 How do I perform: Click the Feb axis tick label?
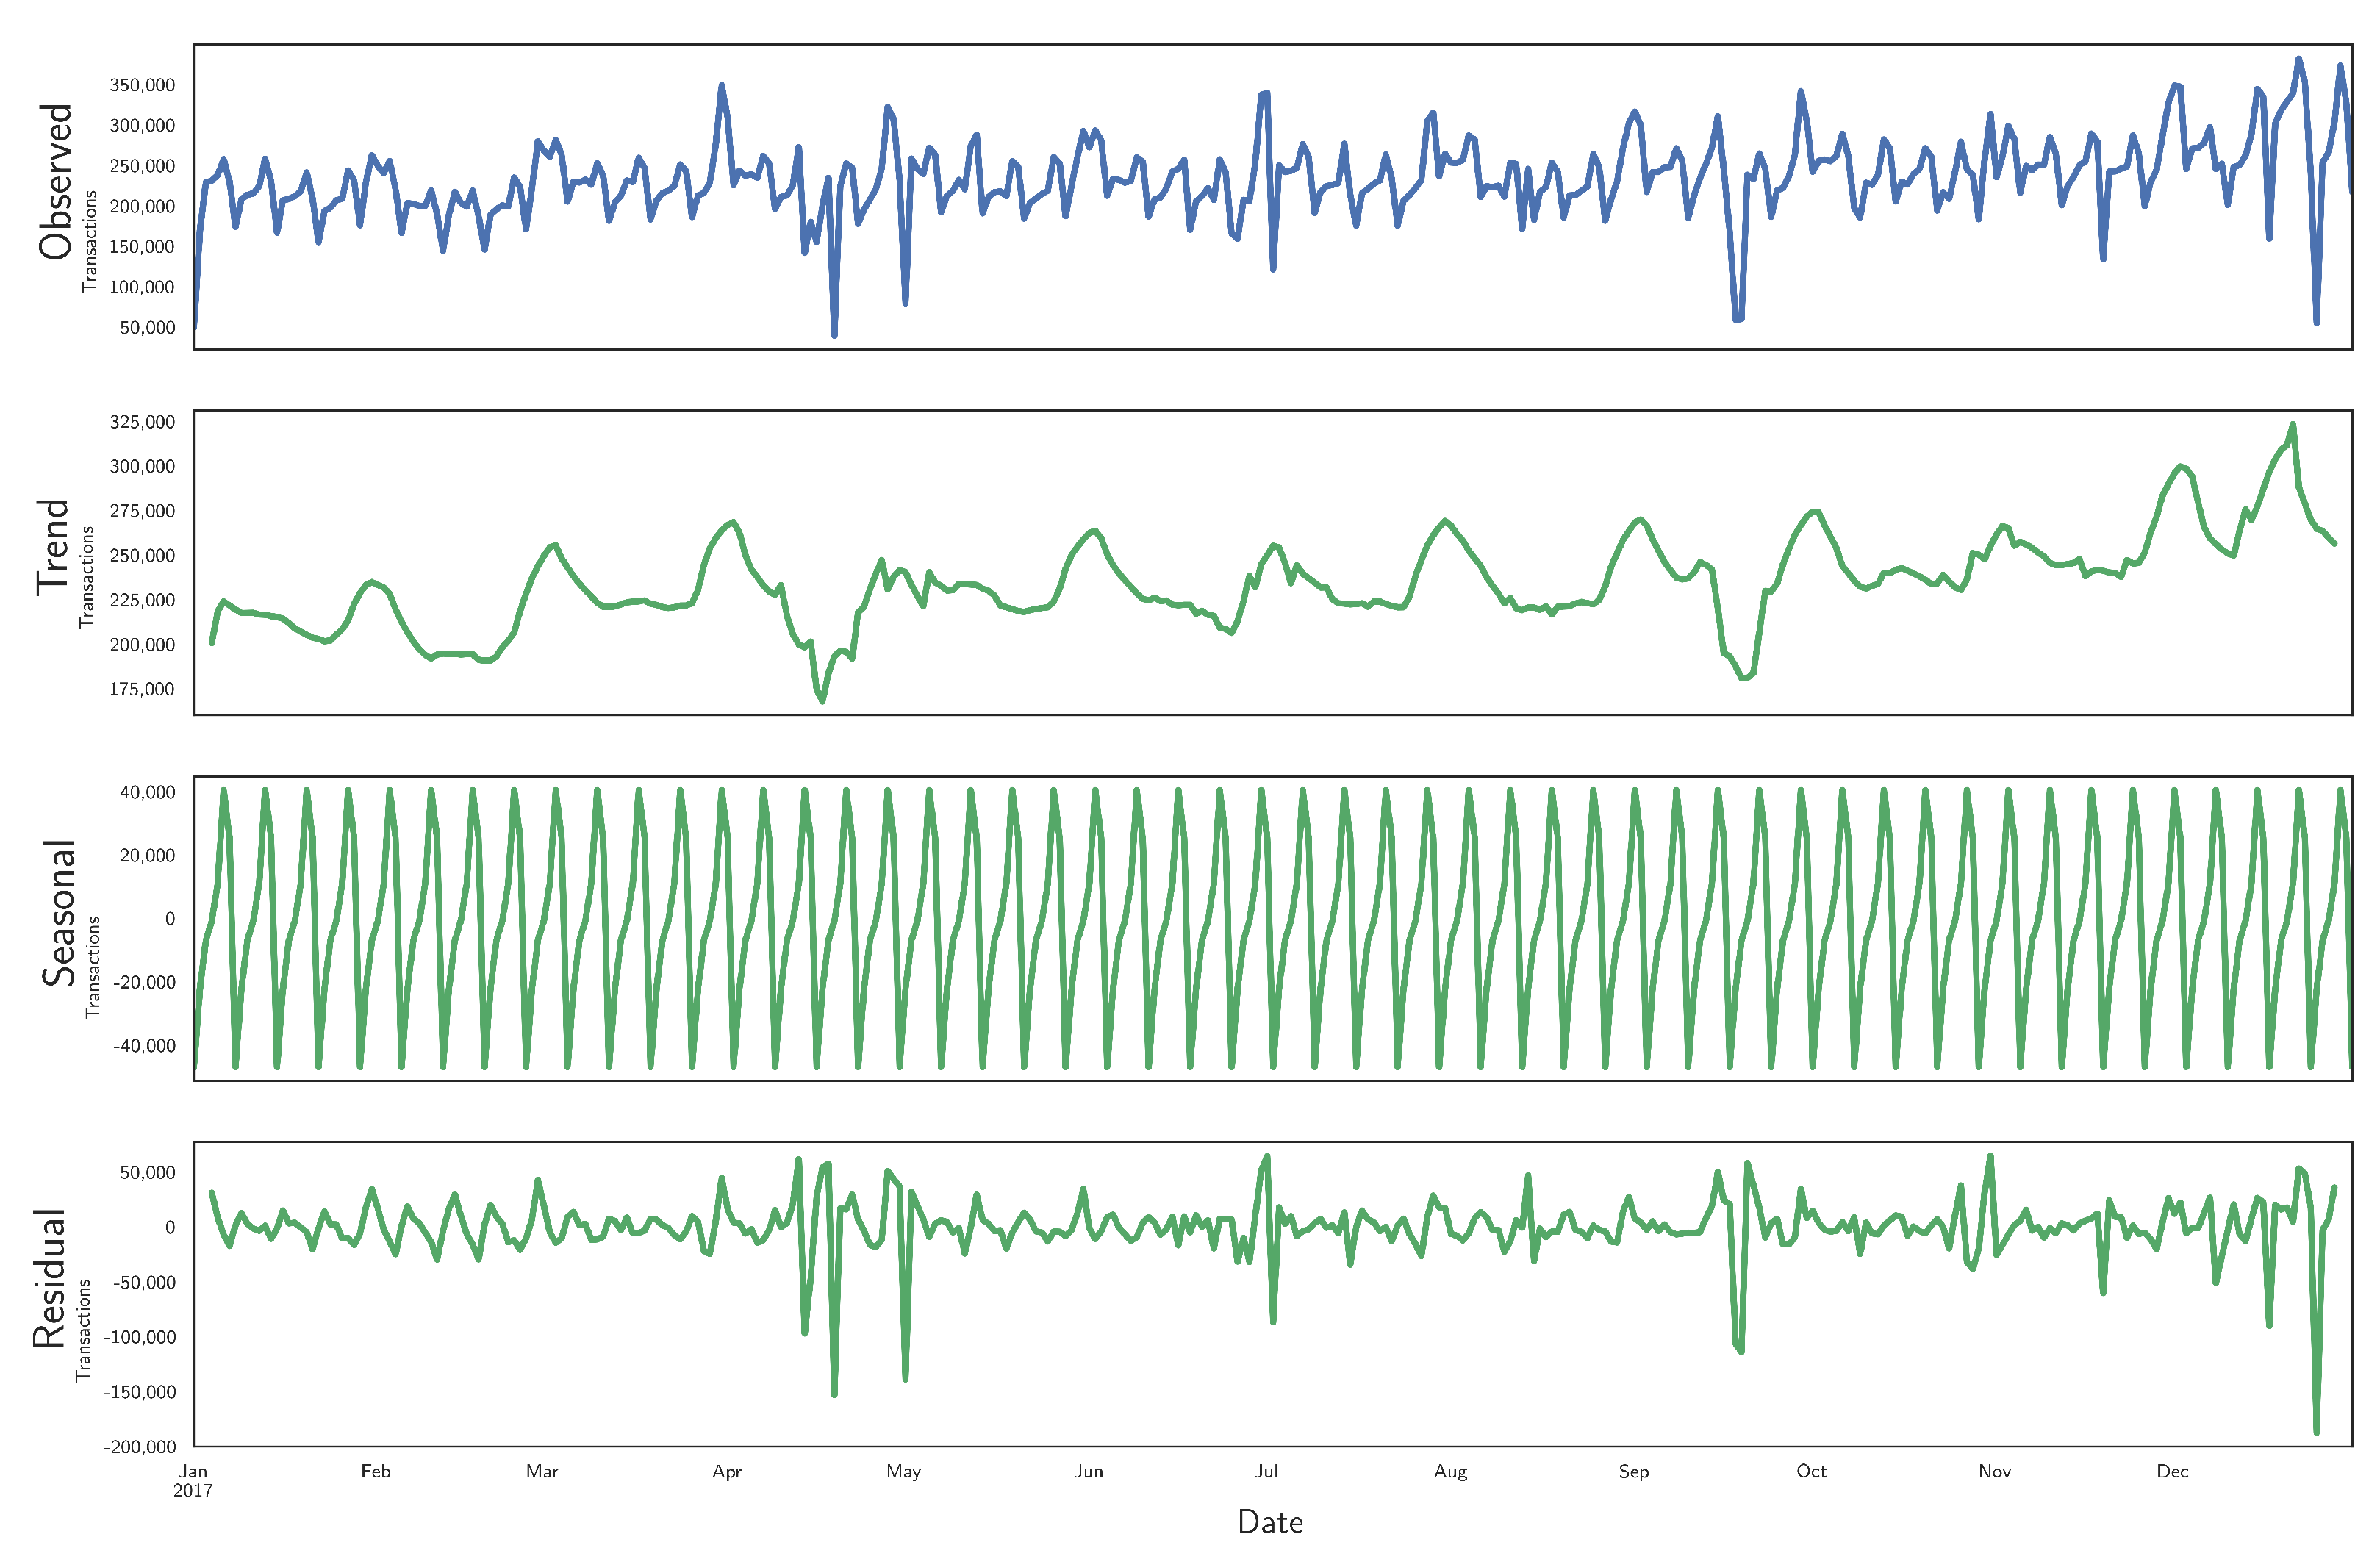click(376, 1471)
